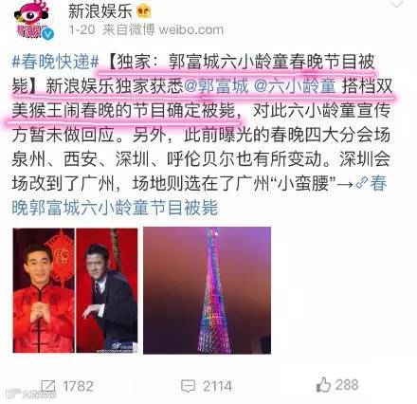417x404 pixels.
Task: View the Canton Tower night photo
Action: tap(207, 290)
